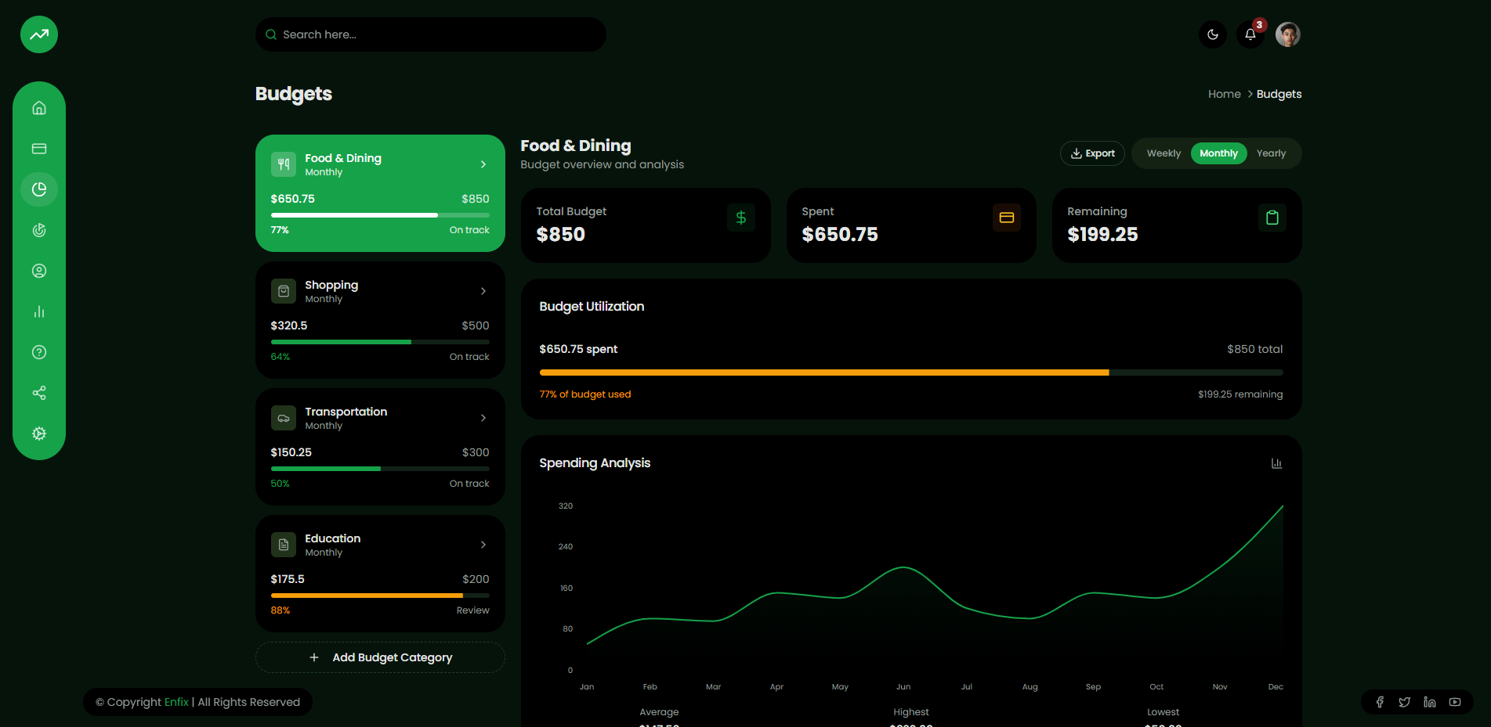This screenshot has width=1491, height=727.
Task: Switch to the Monthly tab
Action: coord(1218,153)
